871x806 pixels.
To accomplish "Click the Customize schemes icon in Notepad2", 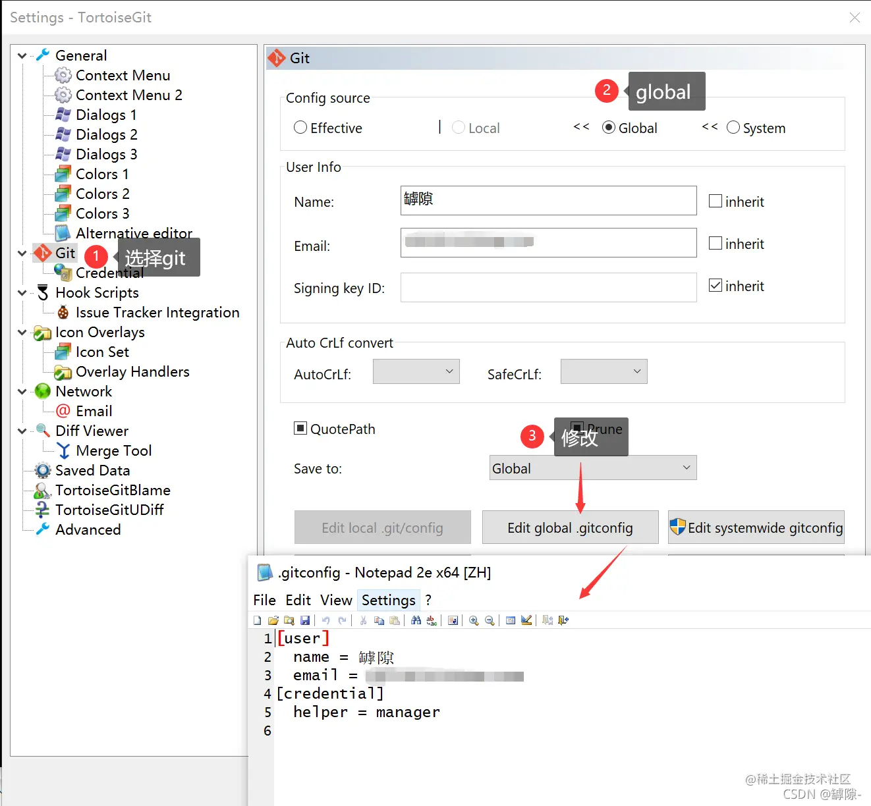I will coord(526,620).
